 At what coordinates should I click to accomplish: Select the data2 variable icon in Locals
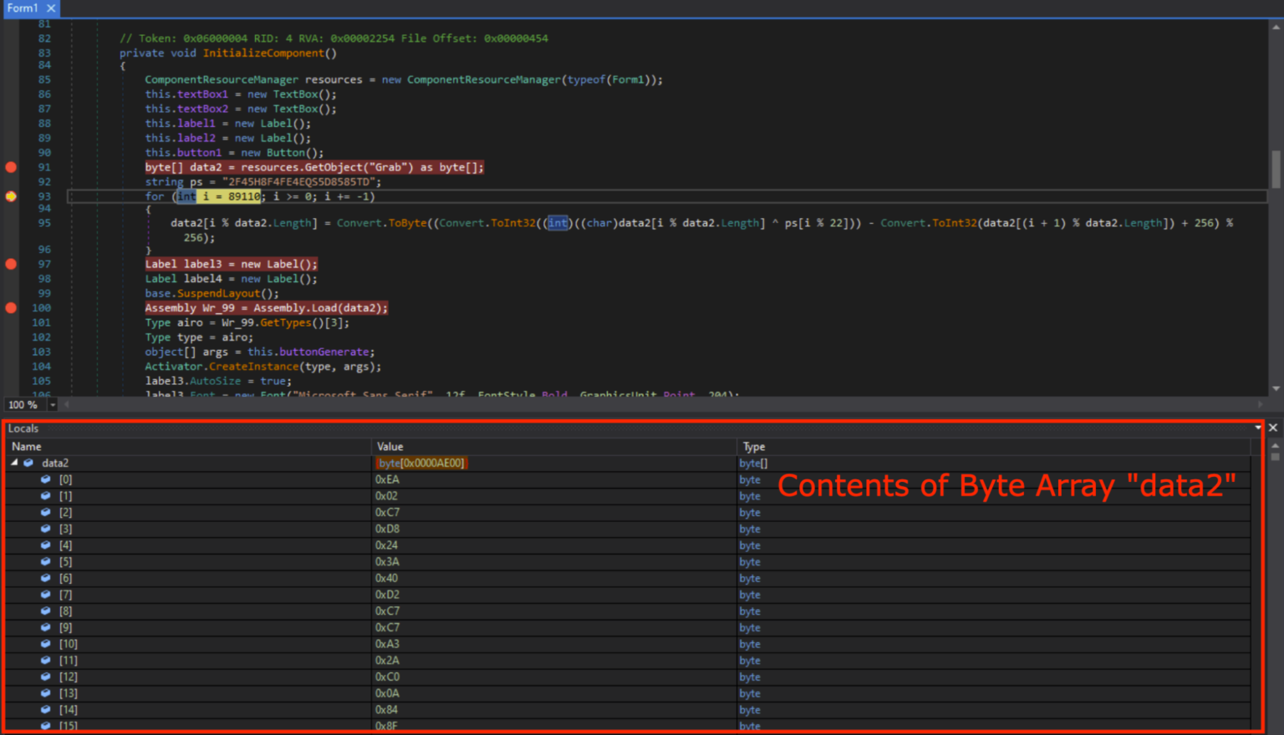coord(28,463)
